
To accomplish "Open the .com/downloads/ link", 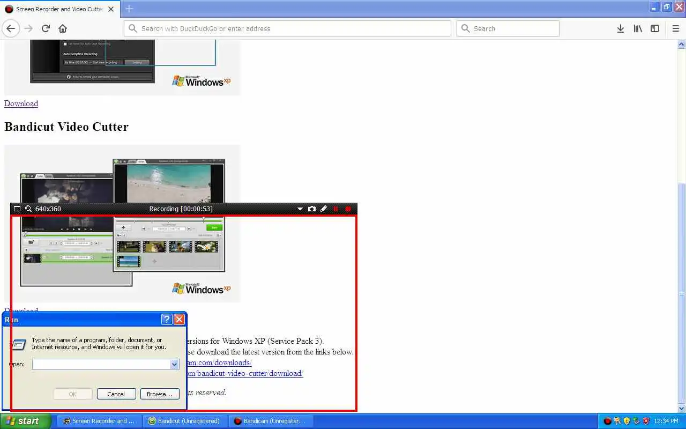I will tap(219, 363).
